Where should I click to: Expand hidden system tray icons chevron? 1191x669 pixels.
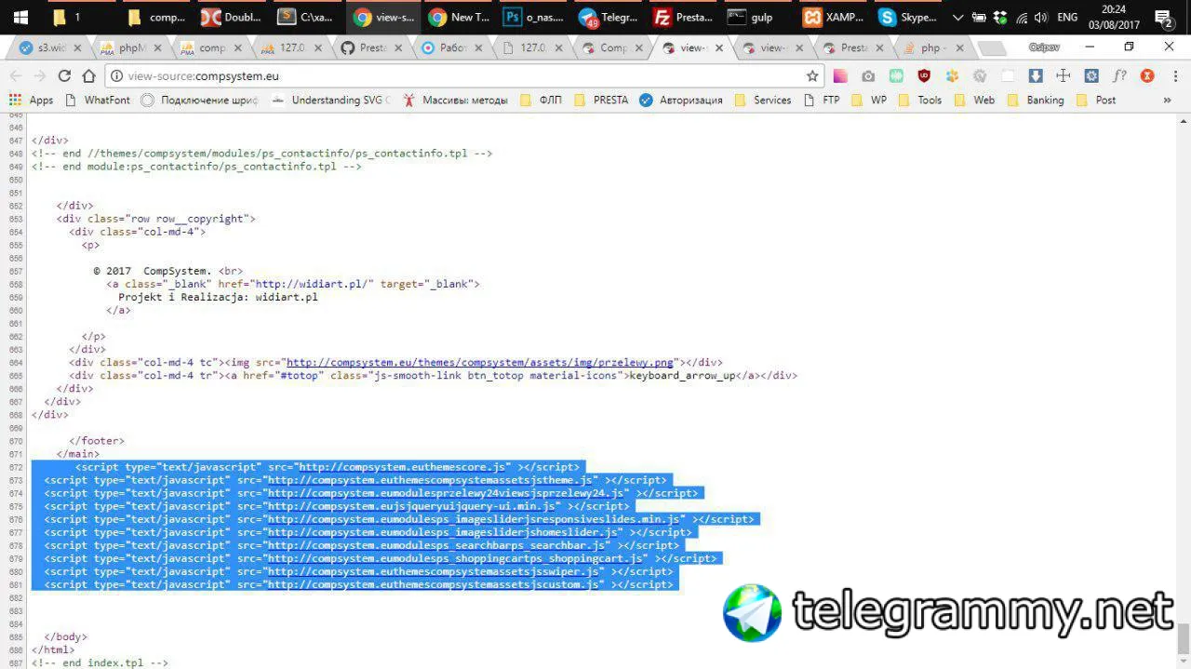(957, 18)
